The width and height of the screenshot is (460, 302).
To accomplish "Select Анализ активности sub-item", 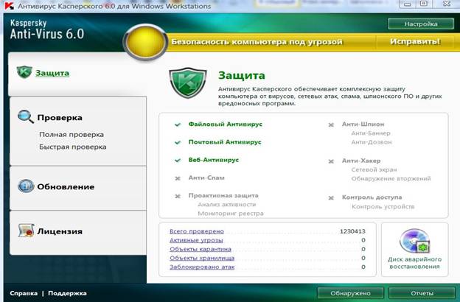I will (227, 205).
